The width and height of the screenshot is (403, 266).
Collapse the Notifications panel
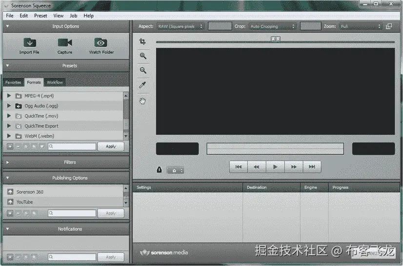[7, 229]
